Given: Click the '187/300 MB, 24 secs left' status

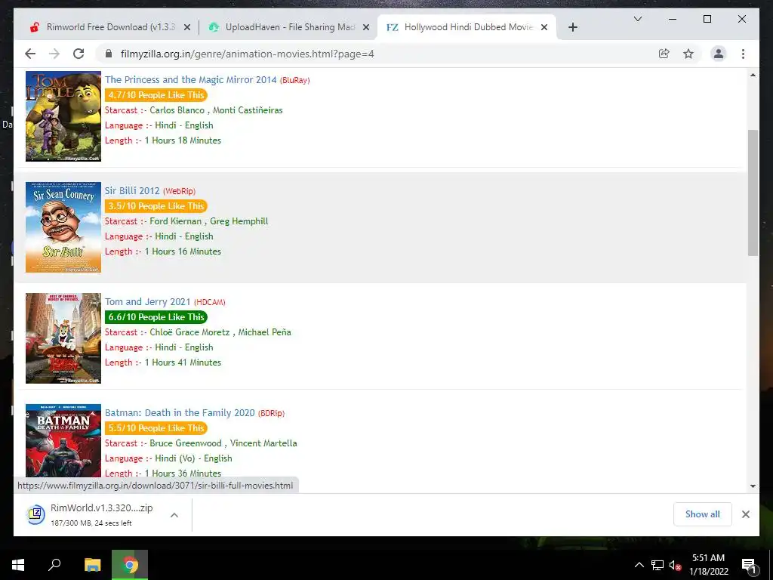Looking at the screenshot, I should coord(91,523).
